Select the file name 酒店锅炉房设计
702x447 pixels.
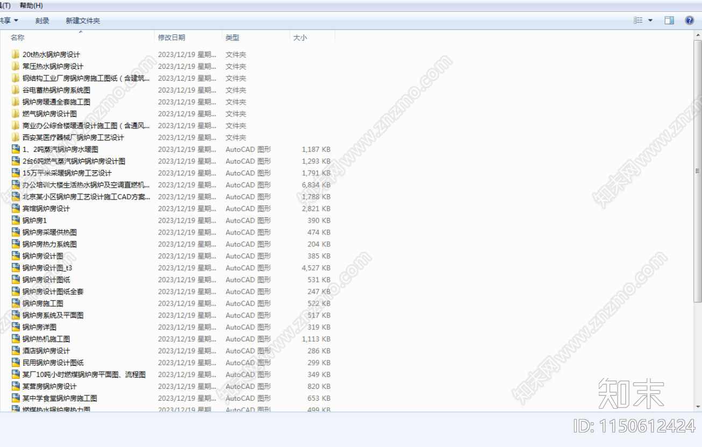46,351
